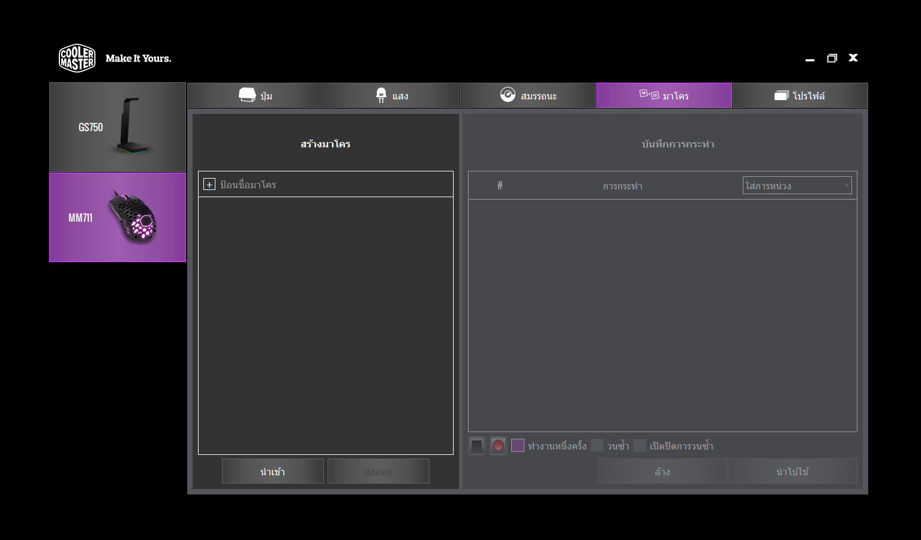
Task: Close the Cooler Master window
Action: 853,58
